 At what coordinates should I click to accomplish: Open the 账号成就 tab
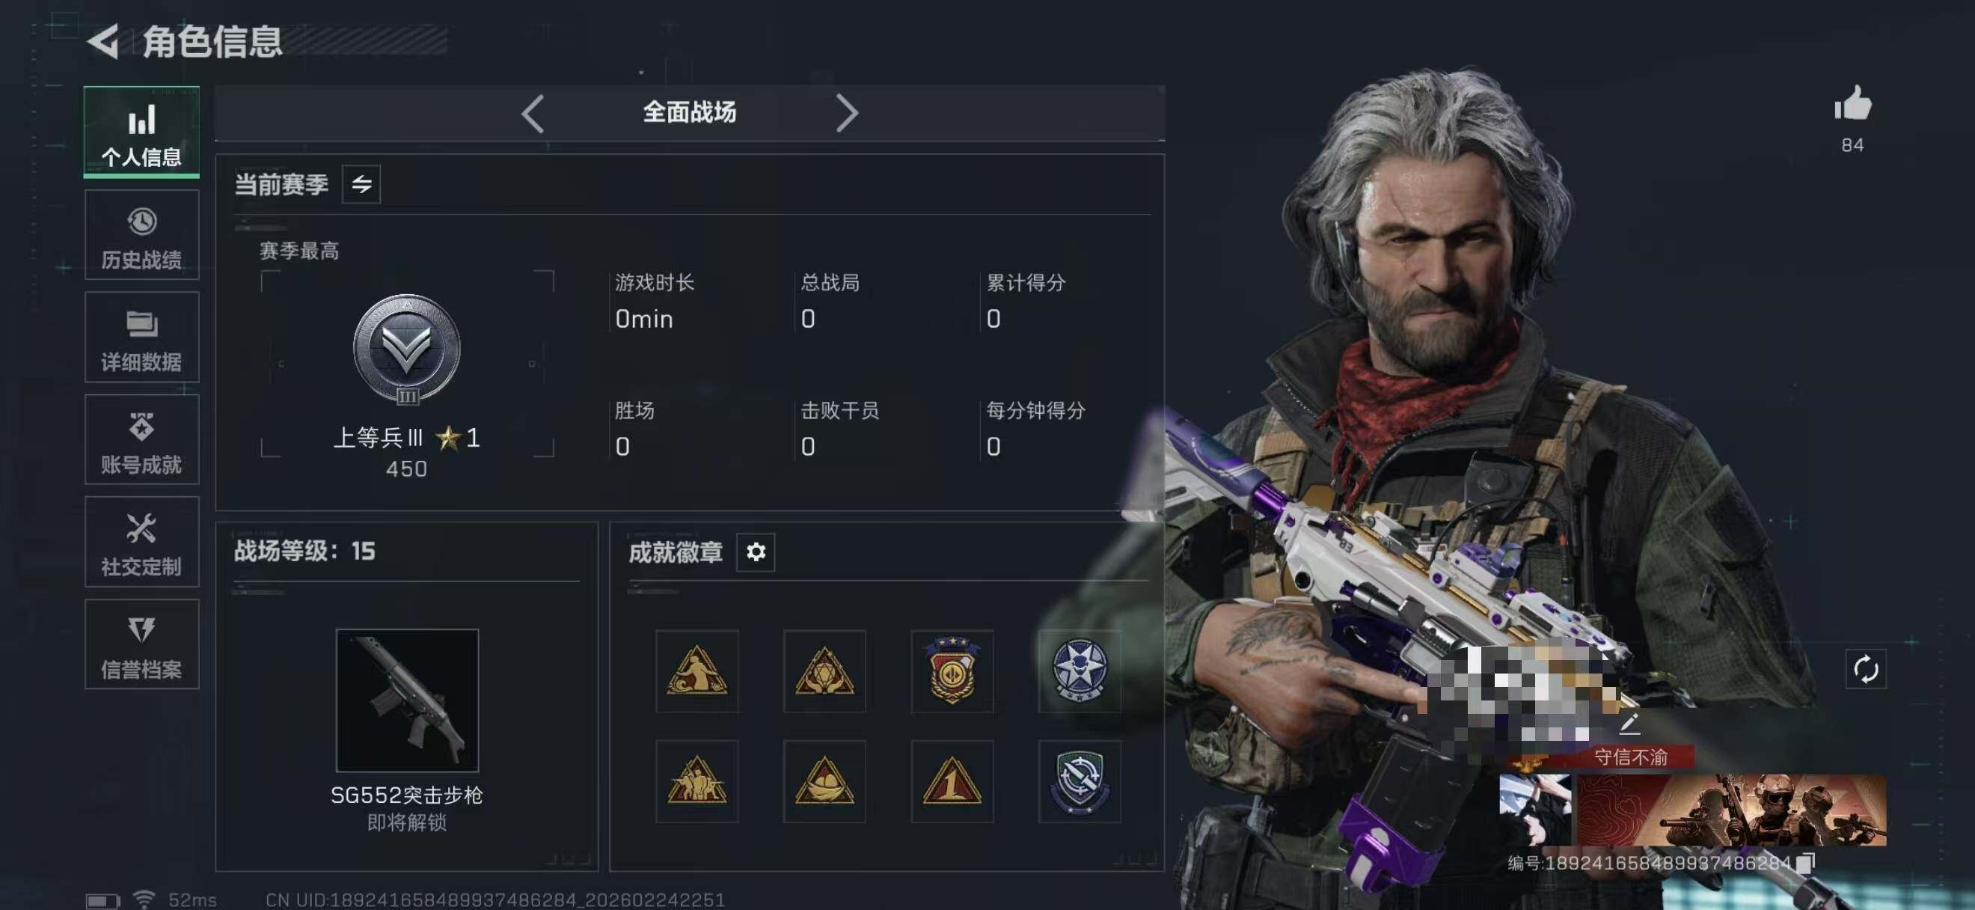click(x=142, y=440)
